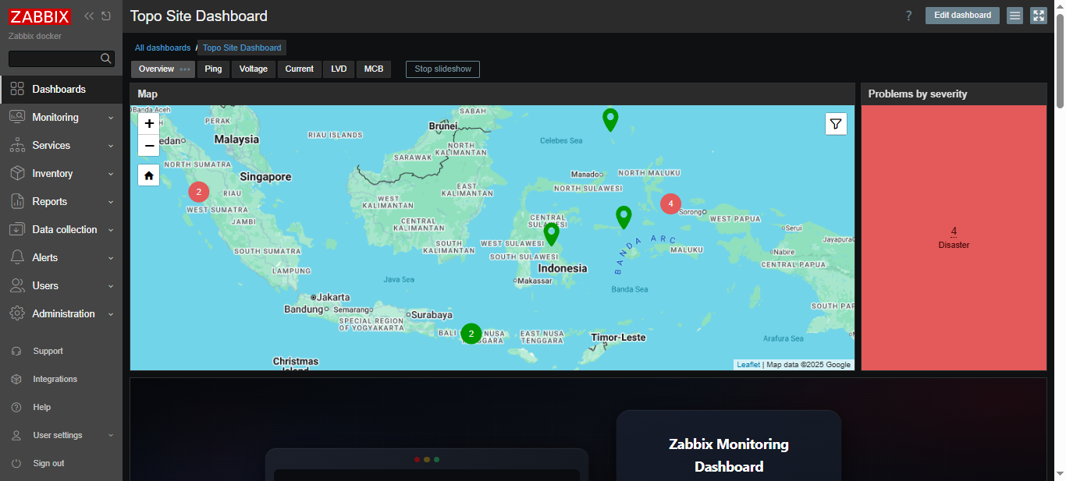This screenshot has width=1066, height=481.
Task: Open the All dashboards breadcrumb link
Action: pyautogui.click(x=162, y=48)
